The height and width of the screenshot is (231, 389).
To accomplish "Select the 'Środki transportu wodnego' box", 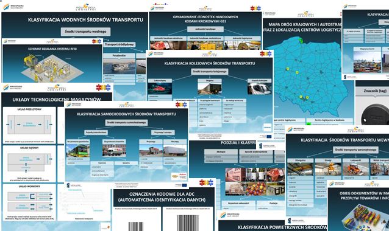I will (x=85, y=32).
